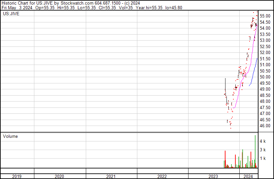Click the 2022 year label on the timeline

click(x=162, y=176)
